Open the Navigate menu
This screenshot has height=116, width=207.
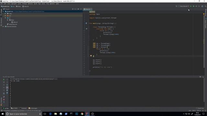pos(14,4)
